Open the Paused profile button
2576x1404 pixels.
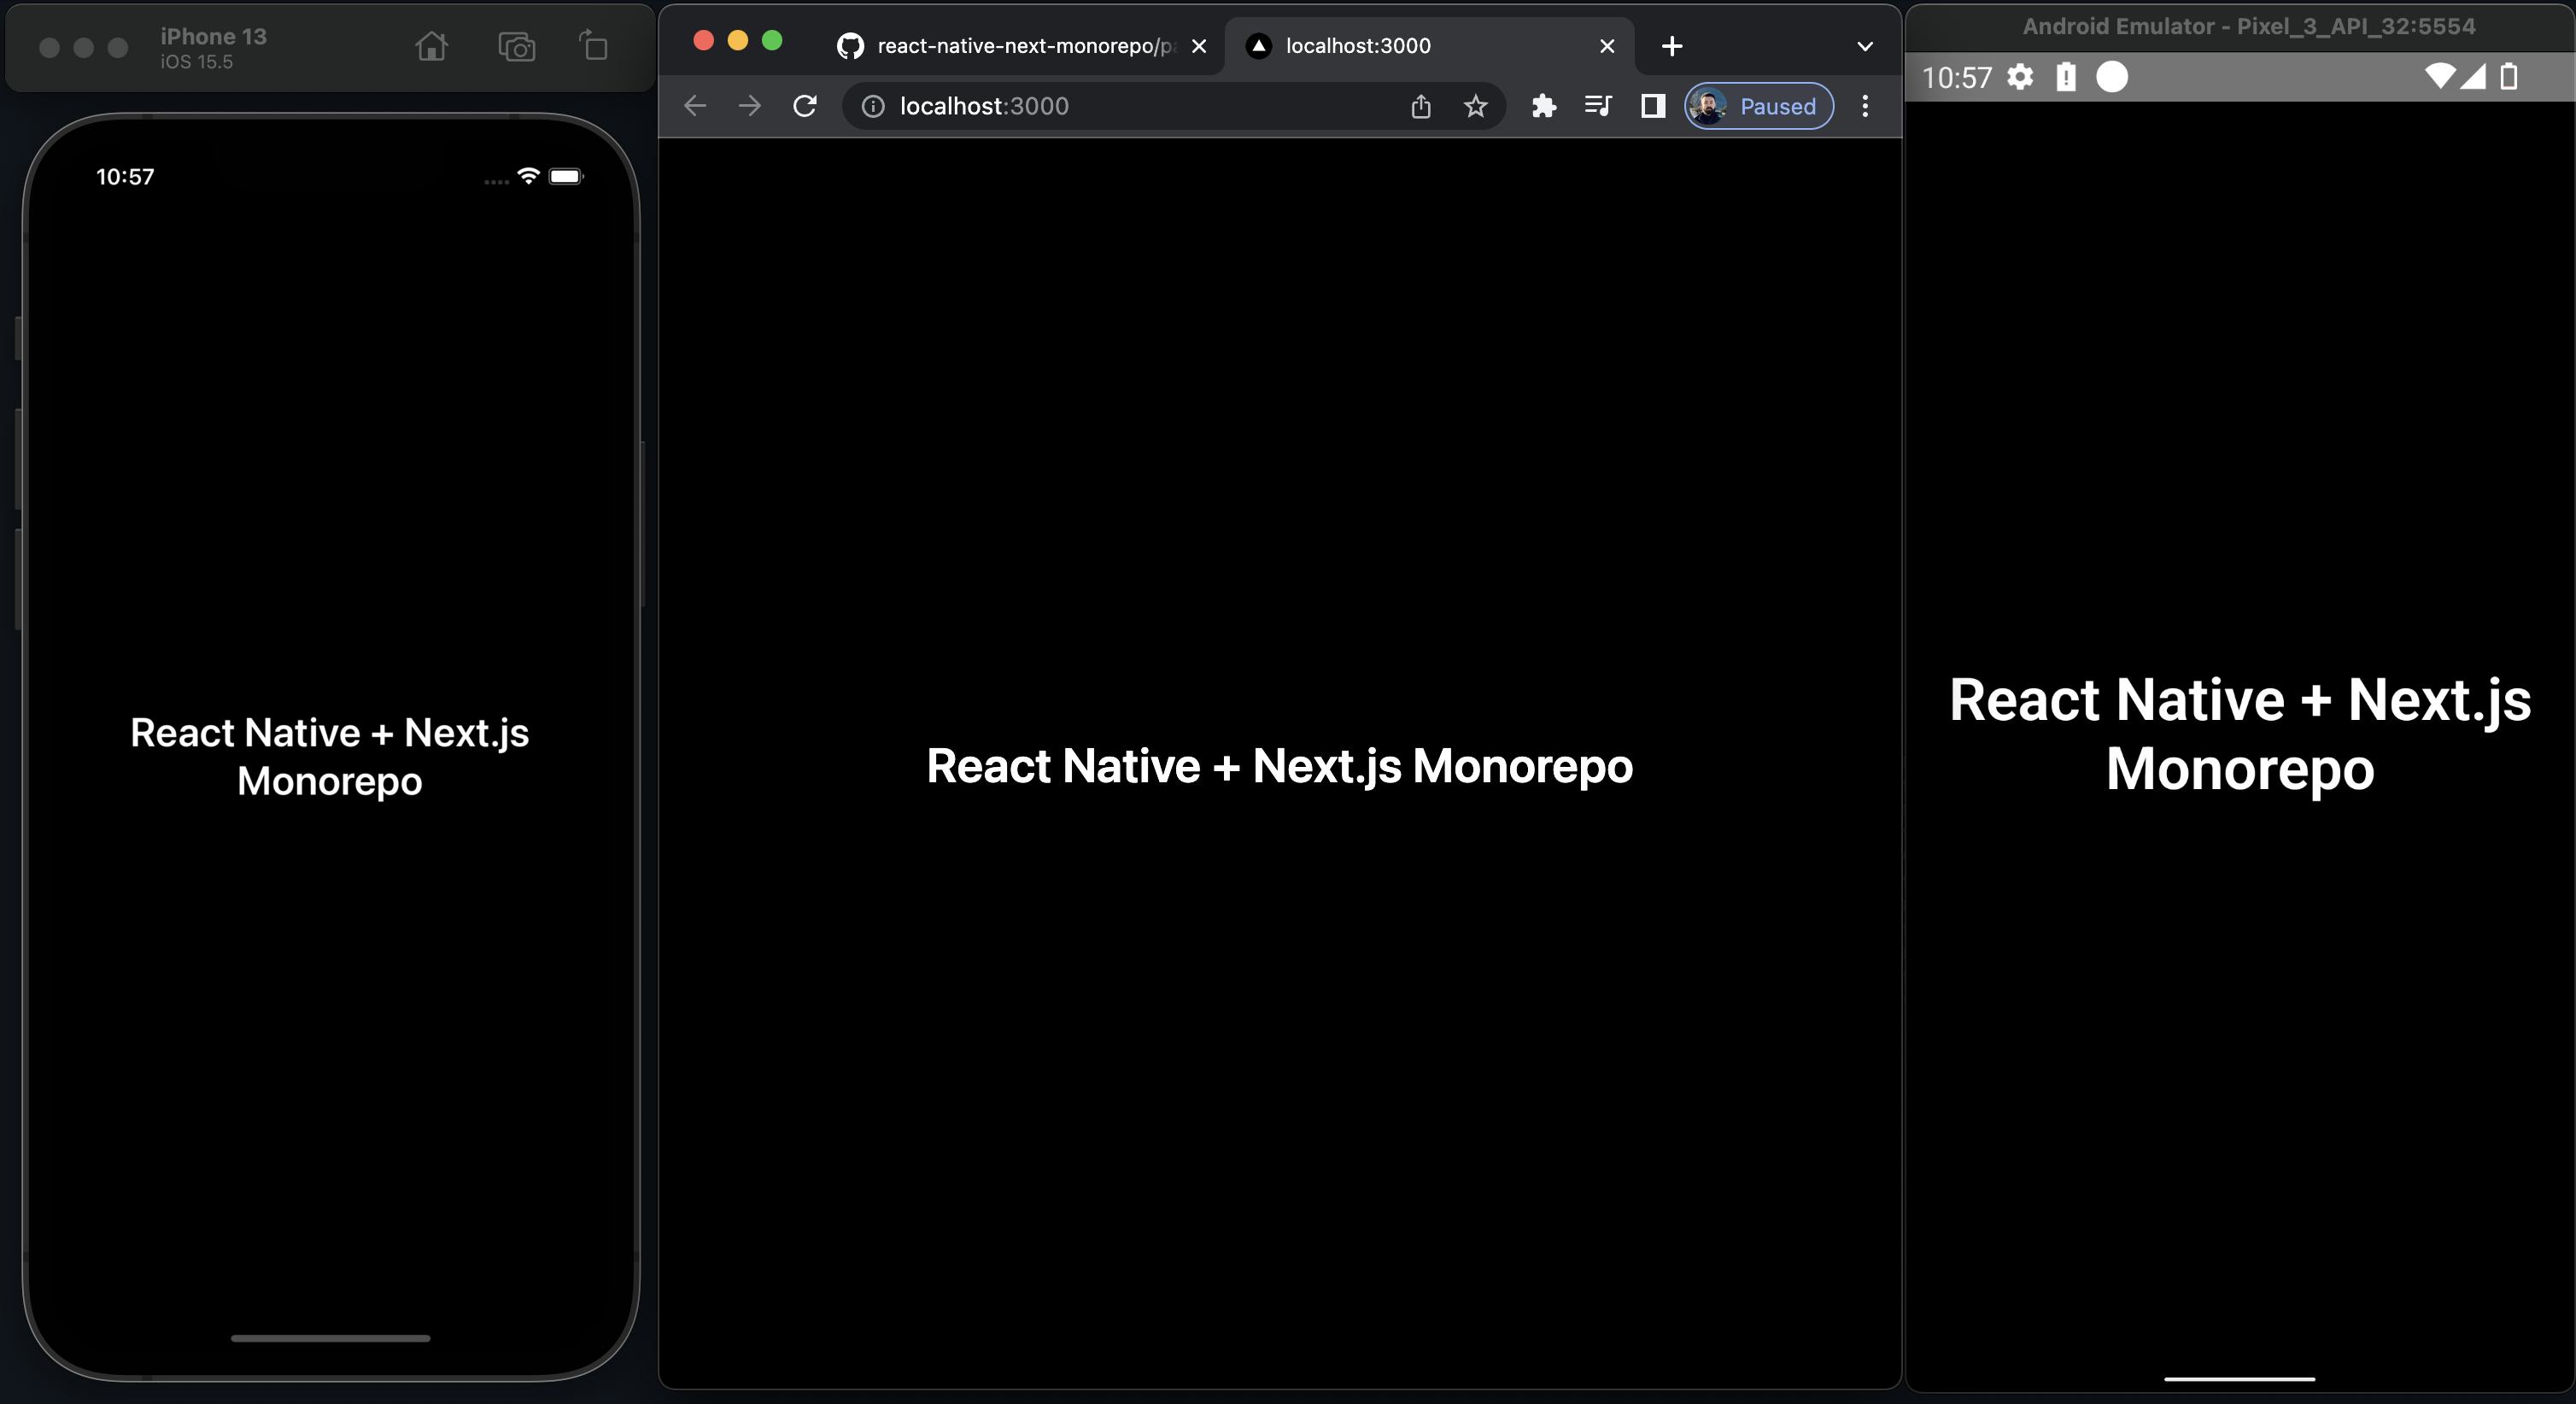[1760, 106]
